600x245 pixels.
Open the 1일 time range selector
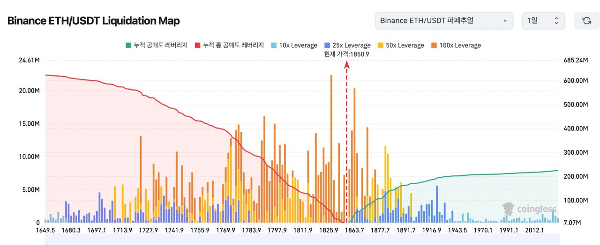click(543, 21)
